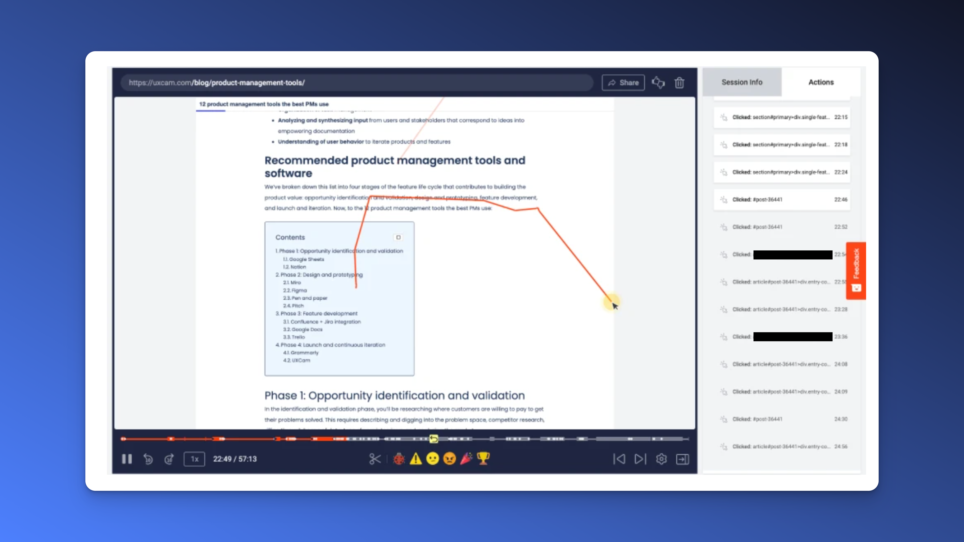
Task: Jump to the previous session
Action: [x=619, y=459]
